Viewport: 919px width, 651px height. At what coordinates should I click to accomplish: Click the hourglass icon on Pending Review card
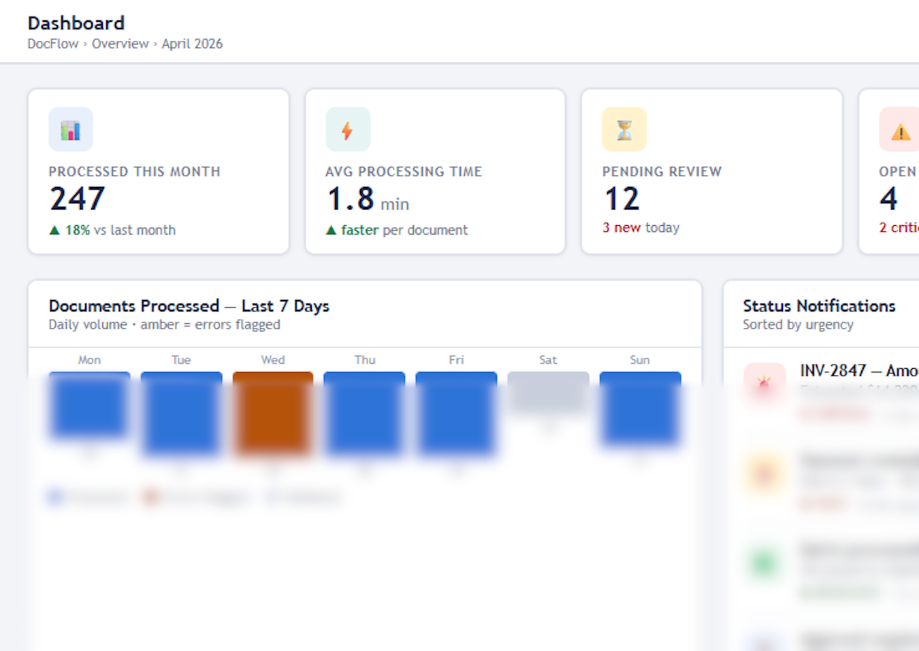pyautogui.click(x=624, y=129)
